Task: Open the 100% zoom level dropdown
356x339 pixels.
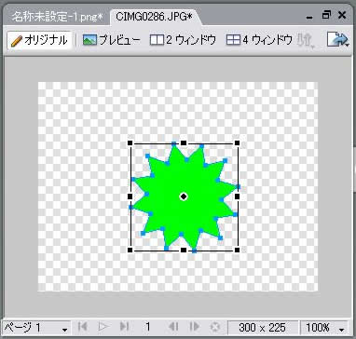Action: tap(324, 327)
